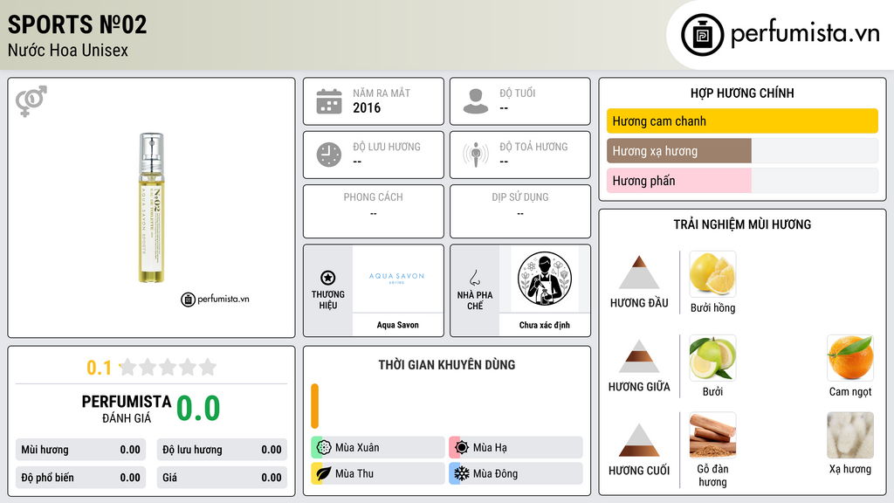Click the SPORTS №02 title text
894x503 pixels.
click(77, 24)
